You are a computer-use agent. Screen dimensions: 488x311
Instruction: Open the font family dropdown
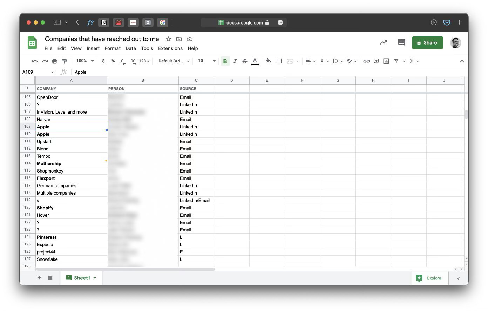tap(174, 61)
